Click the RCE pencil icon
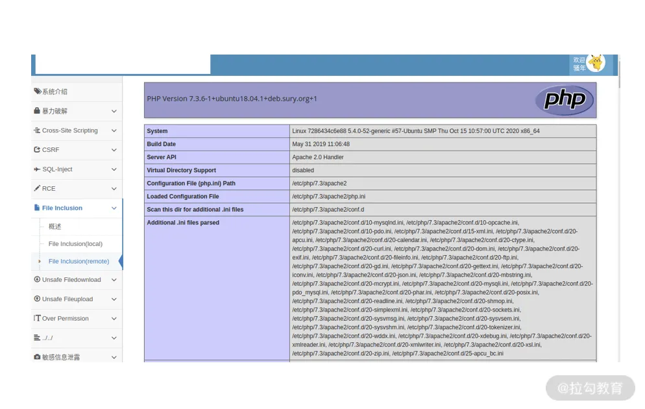The image size is (645, 409). [37, 188]
